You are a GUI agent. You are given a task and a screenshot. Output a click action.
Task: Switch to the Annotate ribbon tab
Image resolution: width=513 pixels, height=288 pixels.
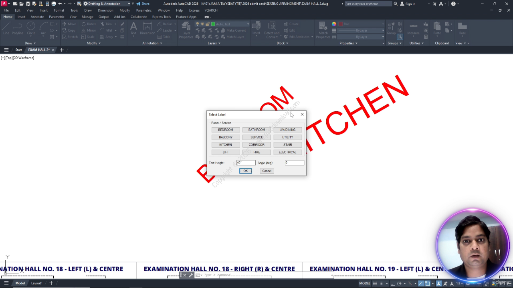(x=37, y=17)
